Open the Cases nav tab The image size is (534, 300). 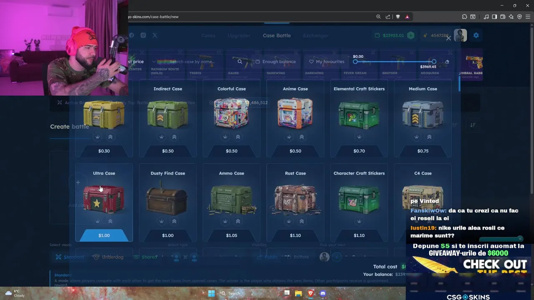click(x=208, y=35)
